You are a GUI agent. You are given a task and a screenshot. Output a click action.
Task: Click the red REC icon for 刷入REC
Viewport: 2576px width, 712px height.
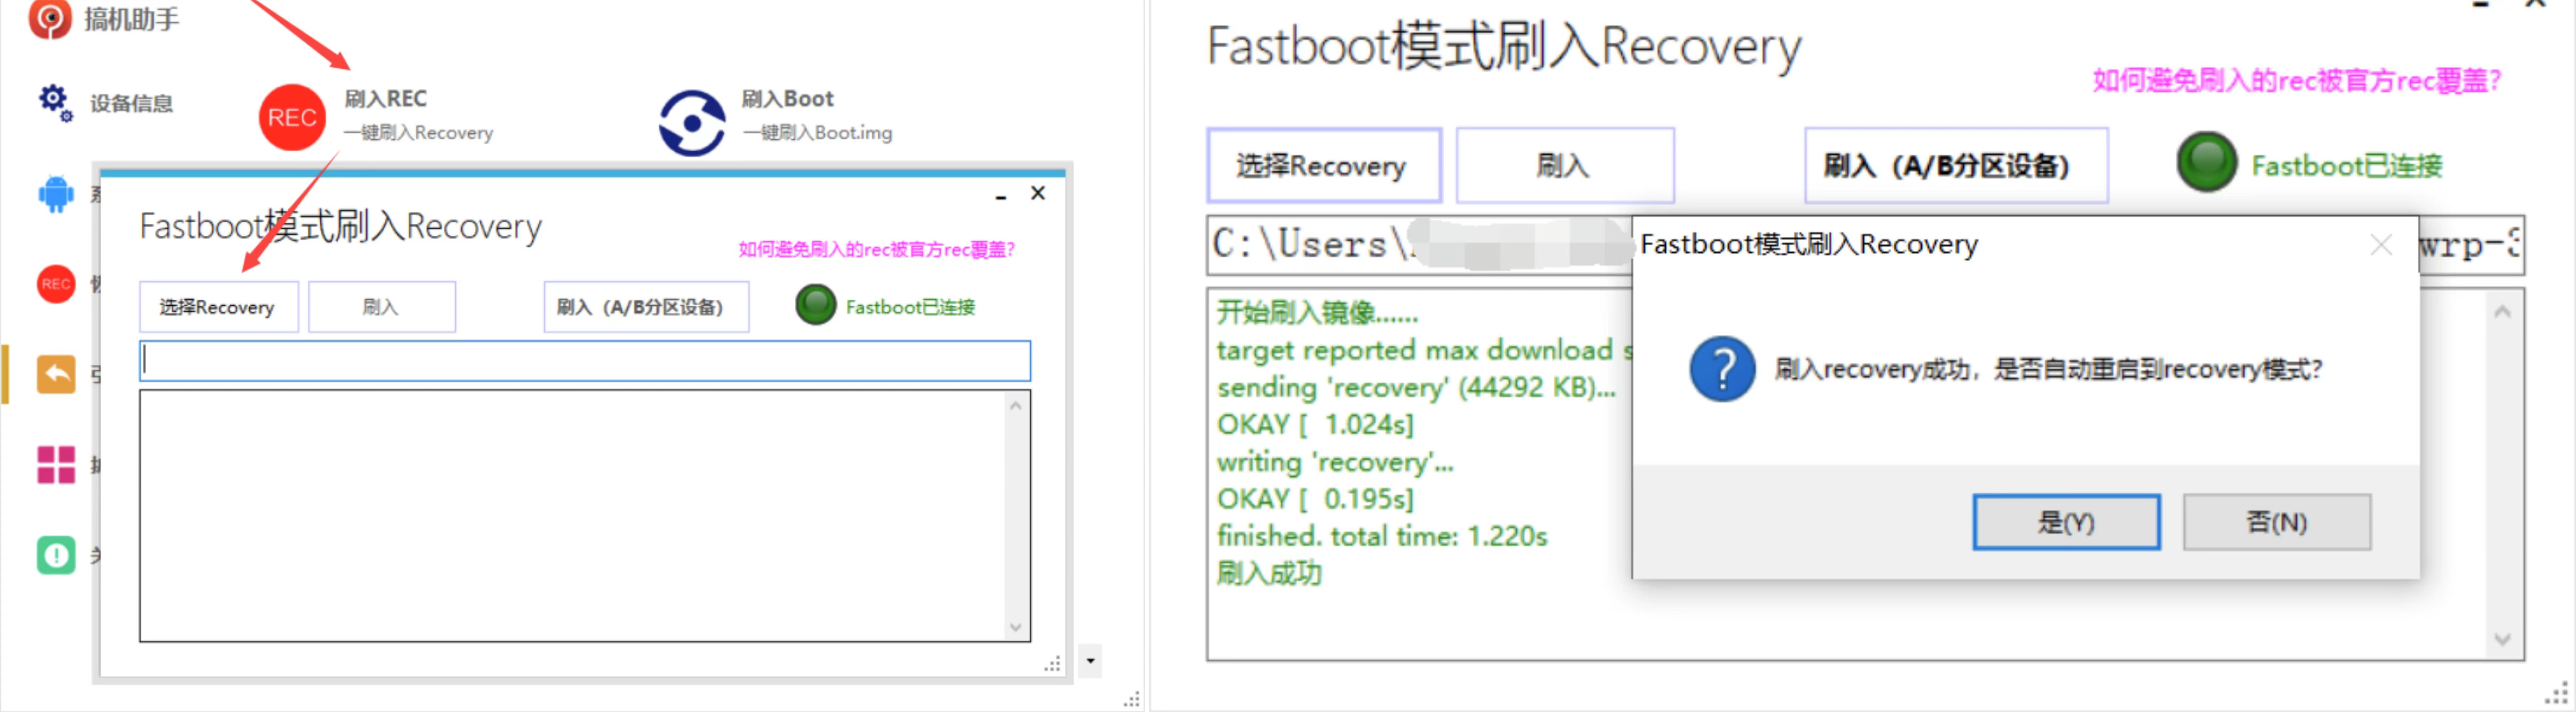click(292, 118)
